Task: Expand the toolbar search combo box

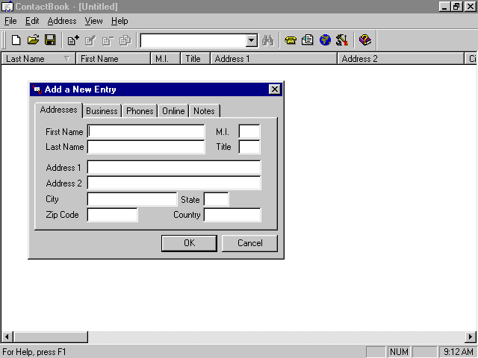Action: coord(251,40)
